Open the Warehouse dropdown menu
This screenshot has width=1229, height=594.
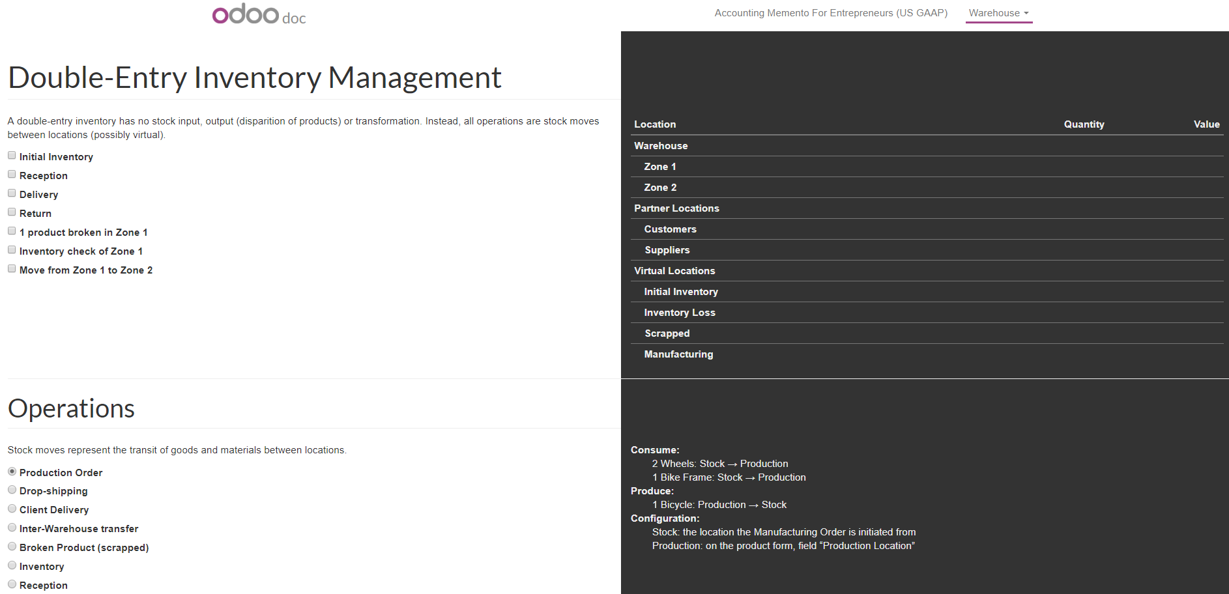coord(998,13)
